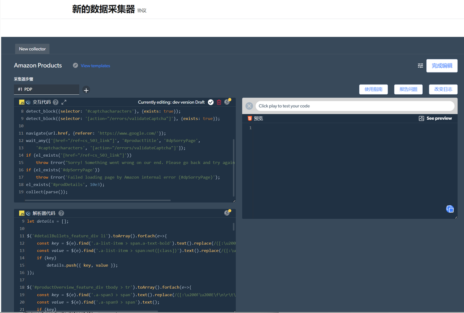Click the 'navigate(url.href' code line 11
Image resolution: width=464 pixels, height=313 pixels.
pyautogui.click(x=96, y=133)
